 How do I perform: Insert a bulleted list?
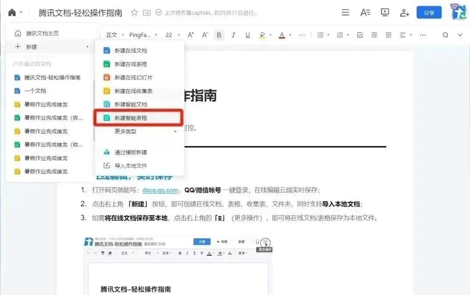coord(320,35)
